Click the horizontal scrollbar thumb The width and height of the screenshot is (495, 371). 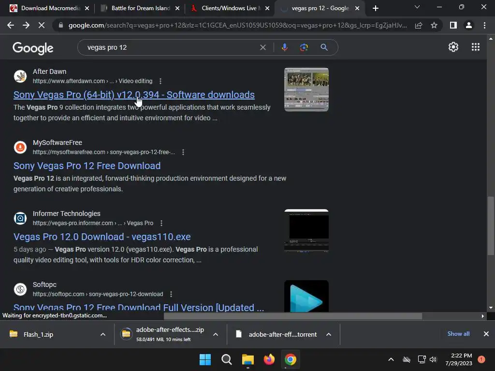pos(292,316)
